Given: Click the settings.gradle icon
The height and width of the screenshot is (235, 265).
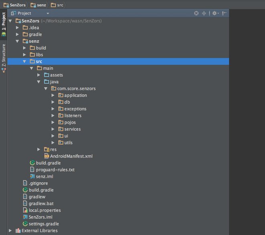Looking at the screenshot, I should 25,224.
